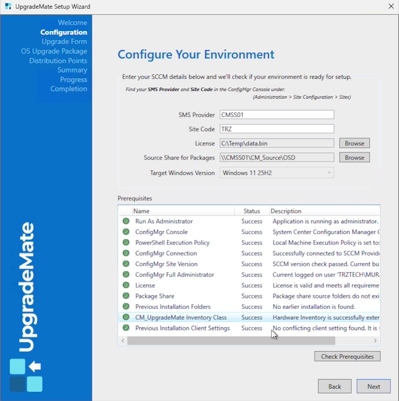The width and height of the screenshot is (399, 401).
Task: Click Success status of License row
Action: point(252,286)
